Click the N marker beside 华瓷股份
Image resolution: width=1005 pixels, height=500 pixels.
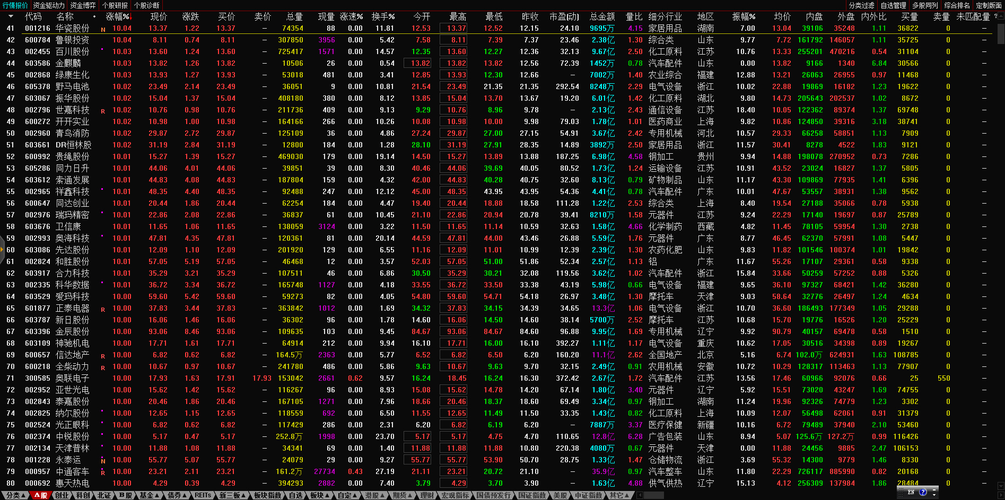[103, 30]
